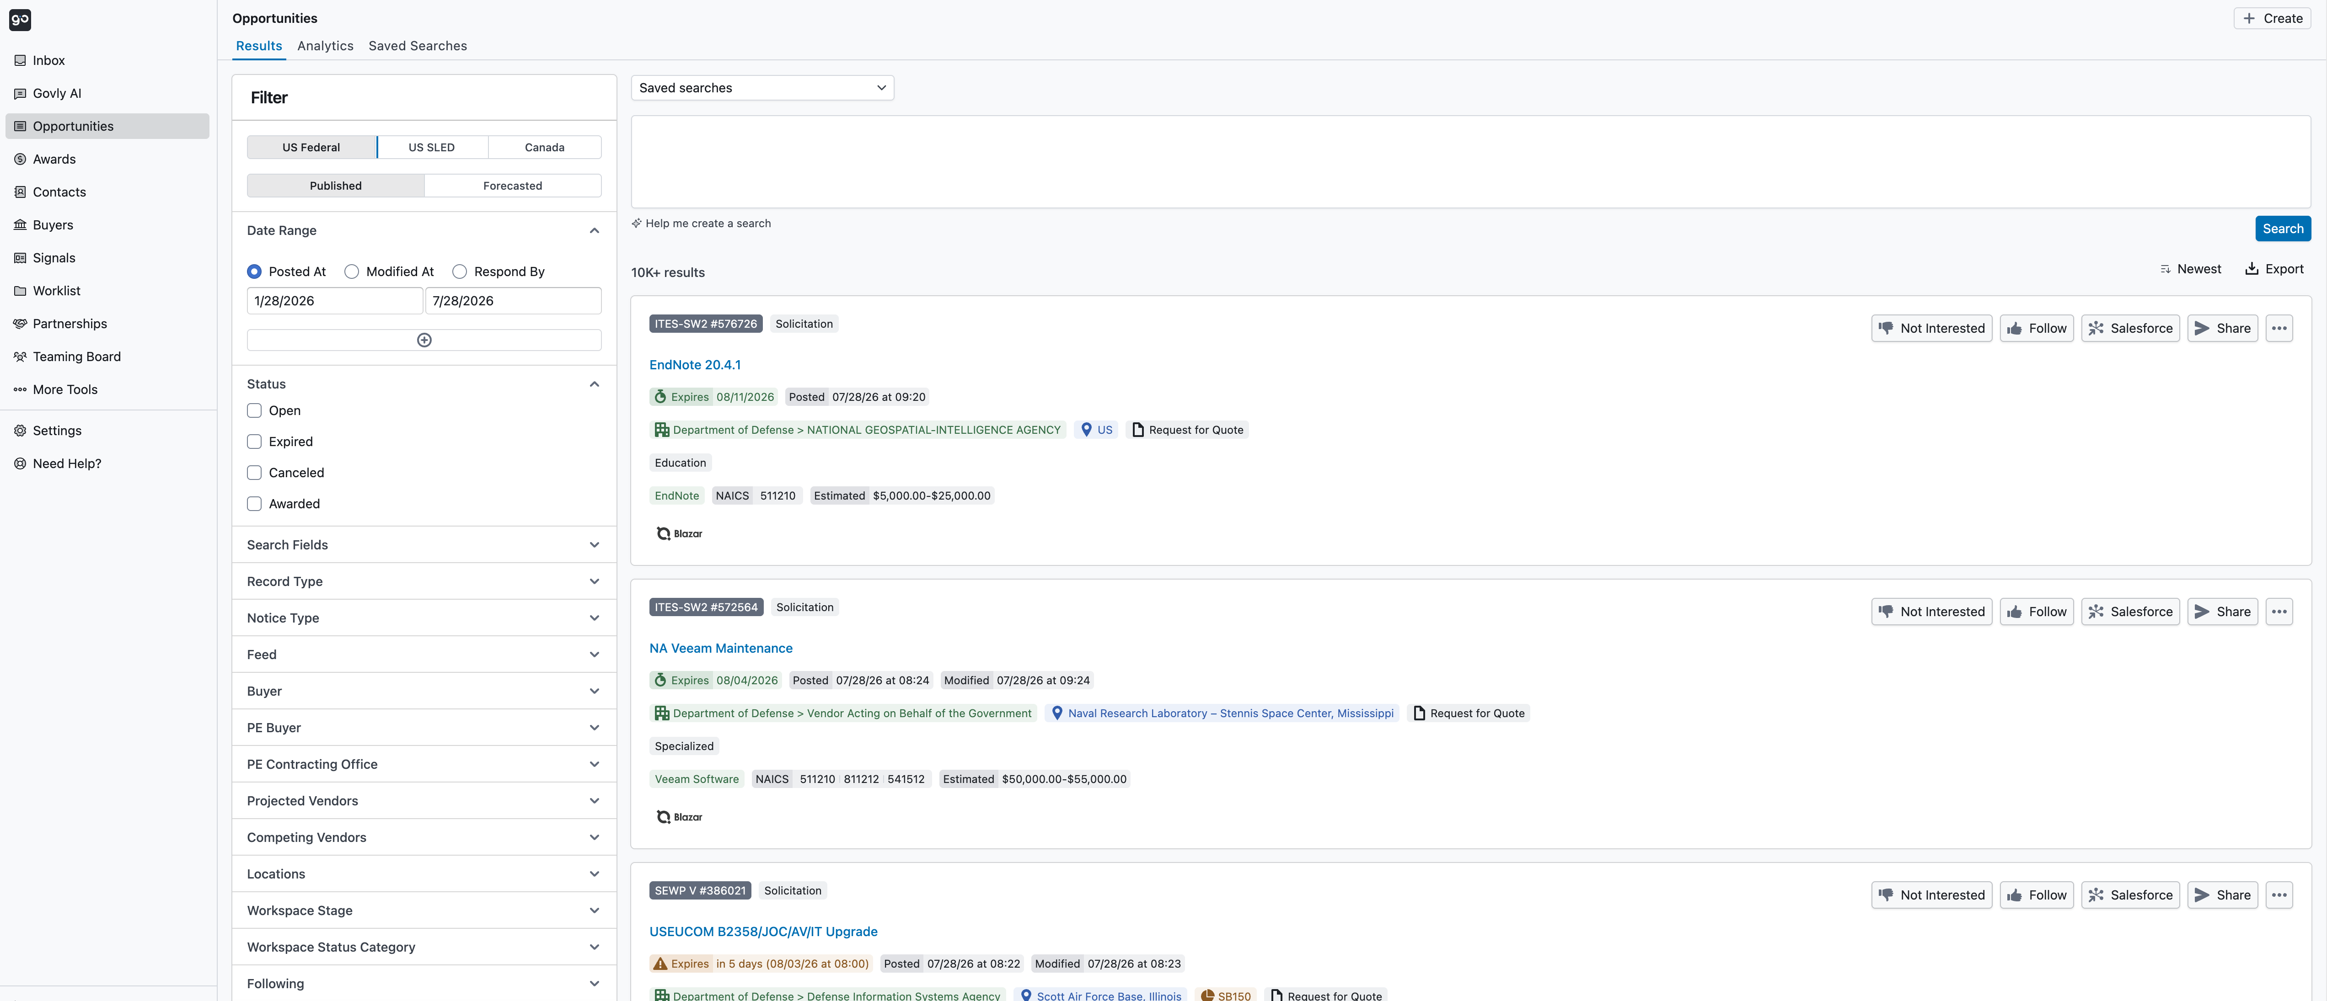Click the Newest sort icon
2327x1001 pixels.
2164,269
